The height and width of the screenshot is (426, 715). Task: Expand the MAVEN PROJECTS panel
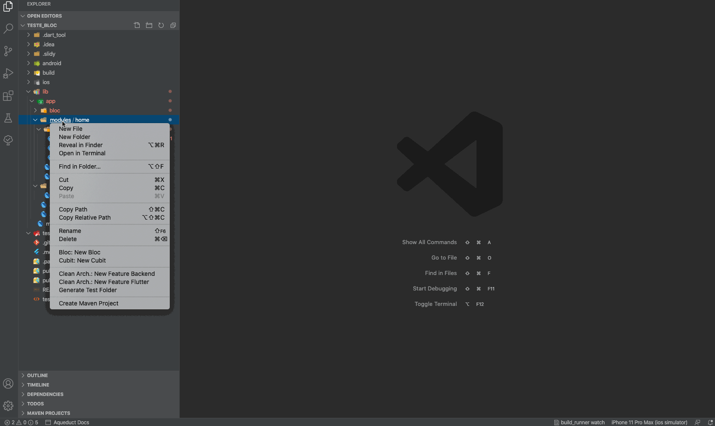click(x=99, y=413)
